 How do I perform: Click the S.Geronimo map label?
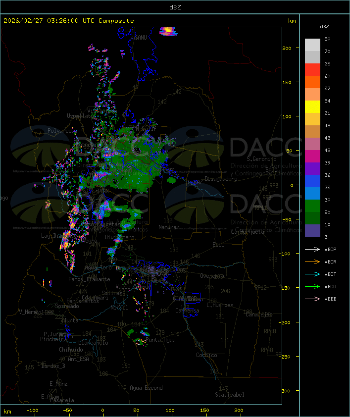tap(261, 159)
